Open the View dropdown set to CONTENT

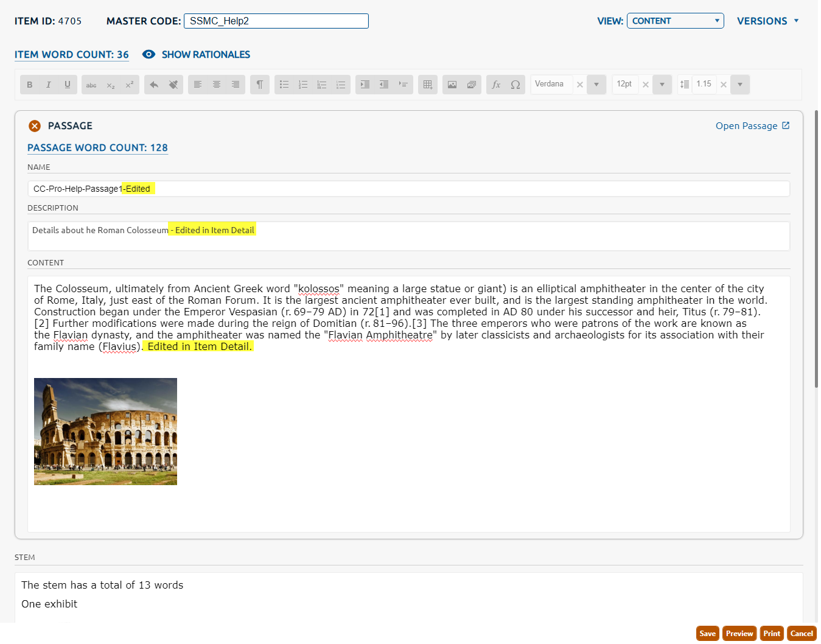(x=675, y=21)
